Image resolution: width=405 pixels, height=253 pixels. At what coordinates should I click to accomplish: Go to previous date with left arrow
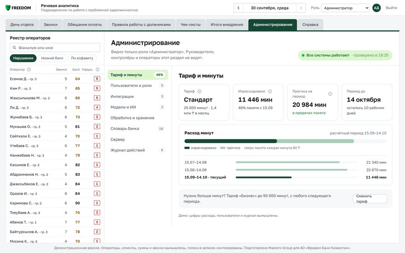coord(238,8)
